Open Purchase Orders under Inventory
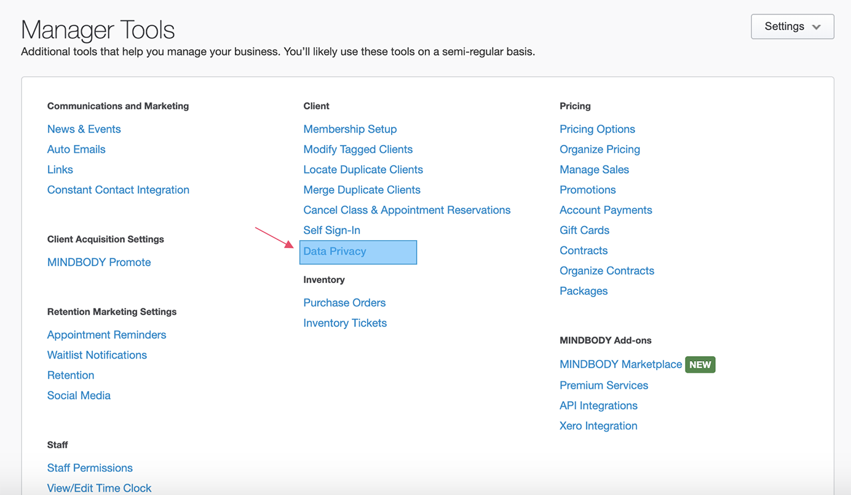This screenshot has width=851, height=495. point(344,303)
